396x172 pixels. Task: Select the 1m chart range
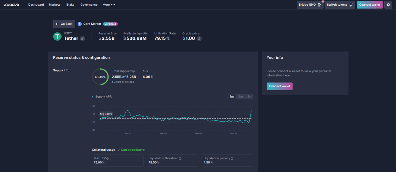(x=232, y=97)
